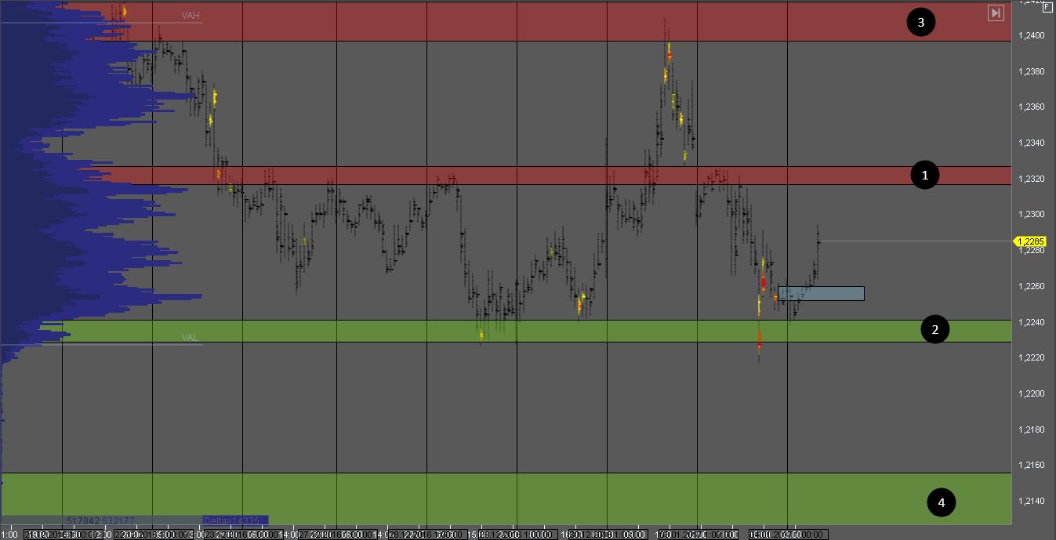The image size is (1056, 540).
Task: Click the Delta value box at bottom
Action: [x=235, y=520]
